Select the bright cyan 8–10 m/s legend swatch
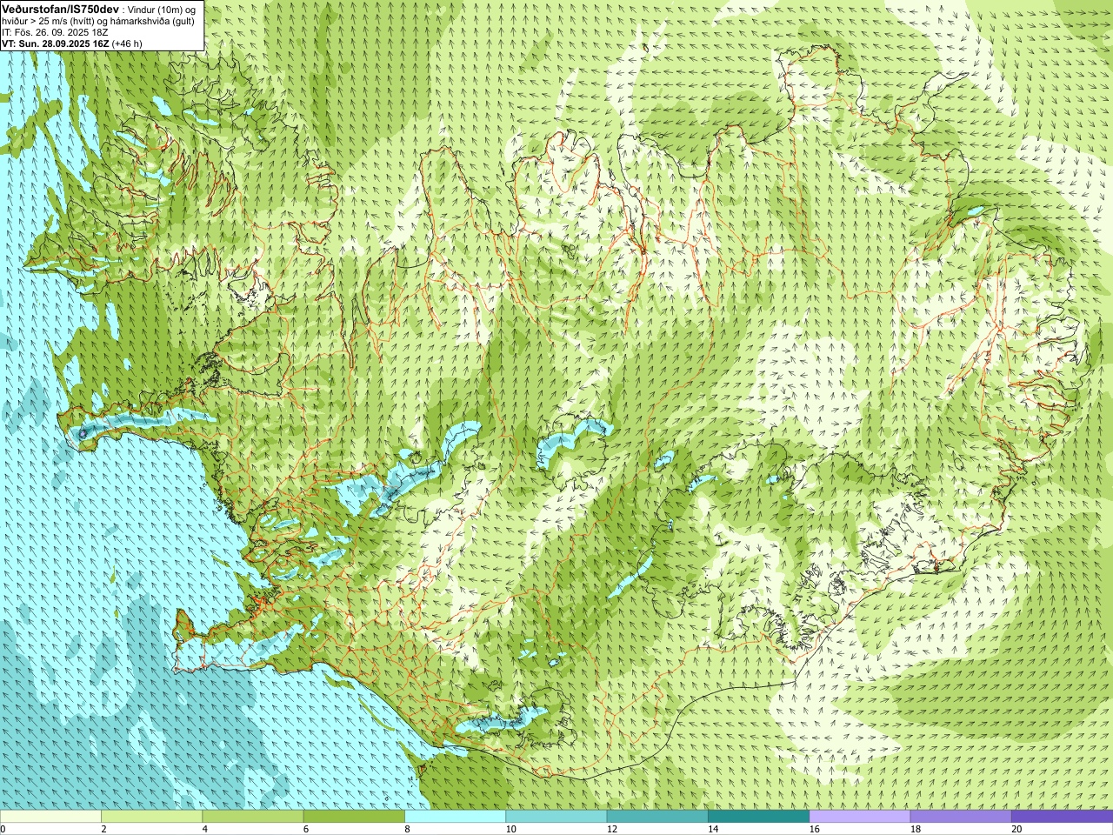1113x835 pixels. (x=455, y=817)
